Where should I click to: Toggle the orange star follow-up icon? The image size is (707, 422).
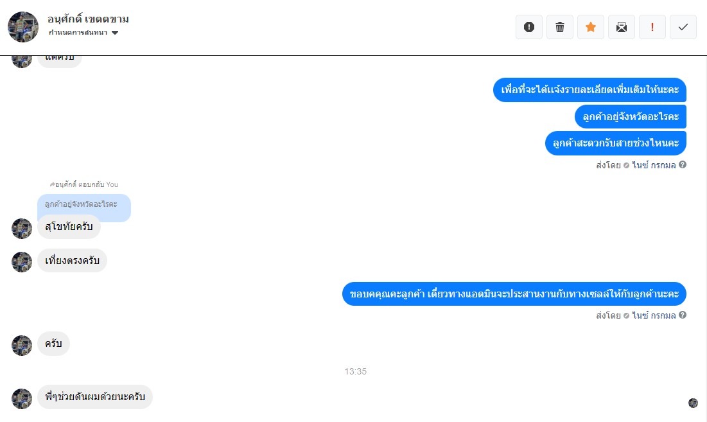pos(591,27)
